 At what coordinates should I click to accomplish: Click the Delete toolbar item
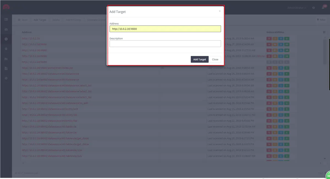[x=56, y=20]
